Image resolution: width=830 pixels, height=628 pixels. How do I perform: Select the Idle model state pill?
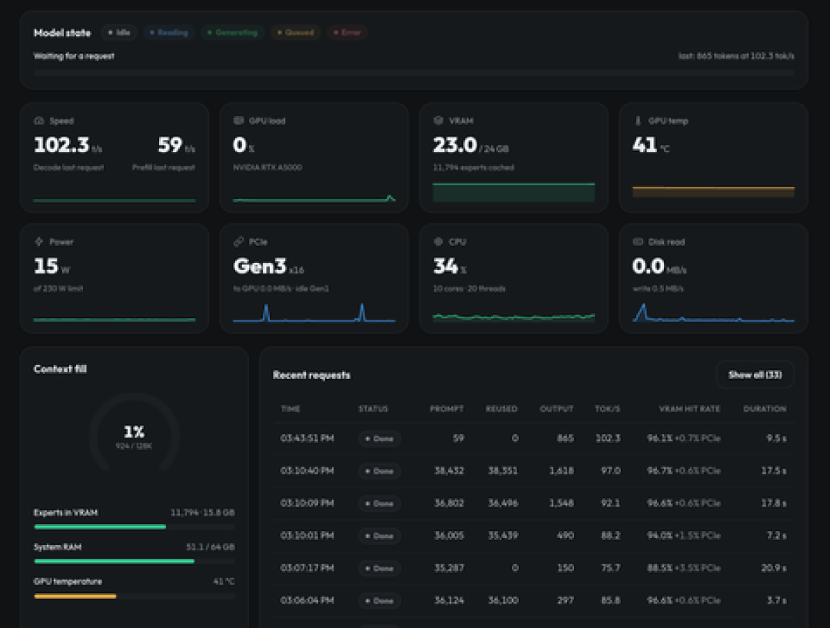119,32
